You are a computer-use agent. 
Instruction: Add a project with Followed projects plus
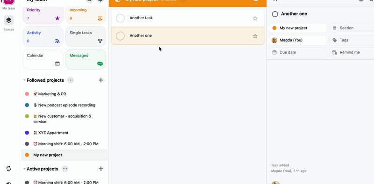click(x=101, y=80)
